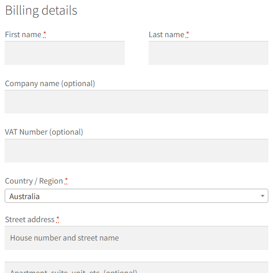Click the Company name (optional) label

click(50, 84)
